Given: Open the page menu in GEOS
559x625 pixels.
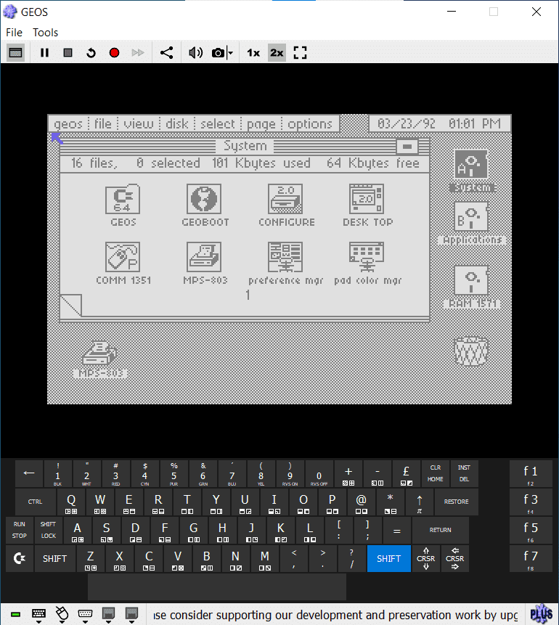Looking at the screenshot, I should pos(261,123).
